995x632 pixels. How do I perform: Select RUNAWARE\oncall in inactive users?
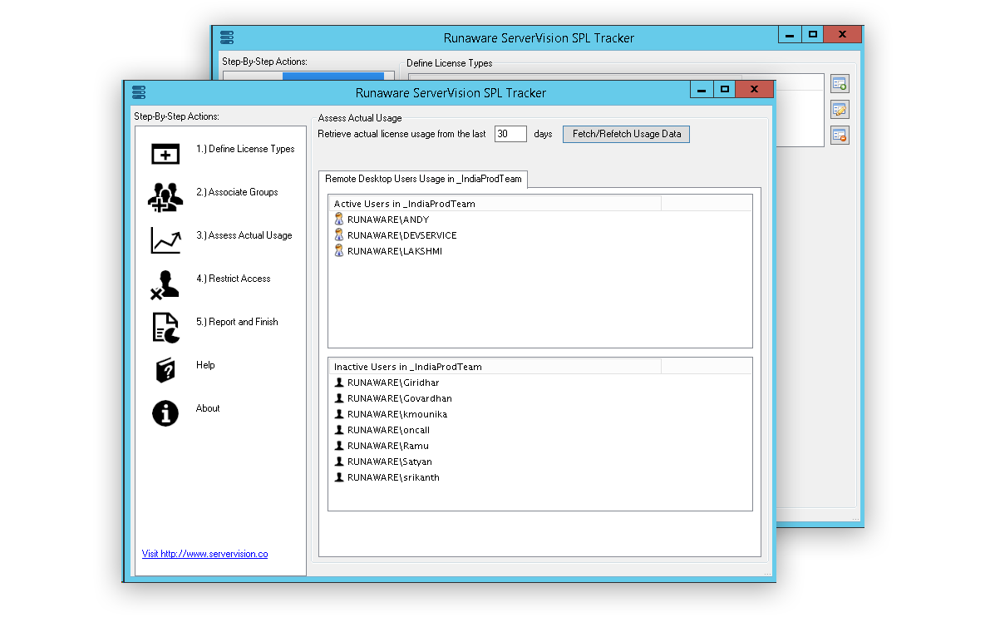click(x=388, y=430)
